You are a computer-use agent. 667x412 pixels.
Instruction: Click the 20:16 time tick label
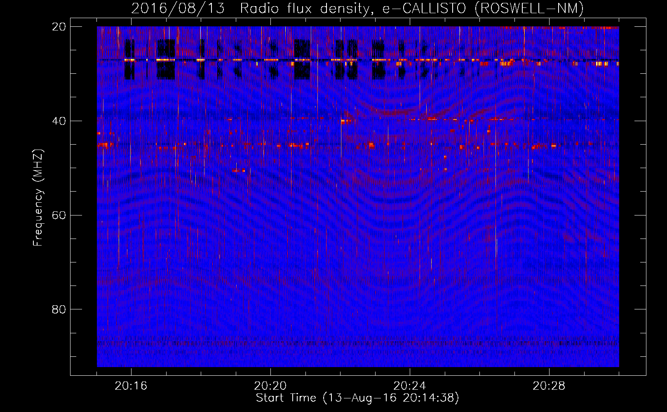pyautogui.click(x=131, y=386)
